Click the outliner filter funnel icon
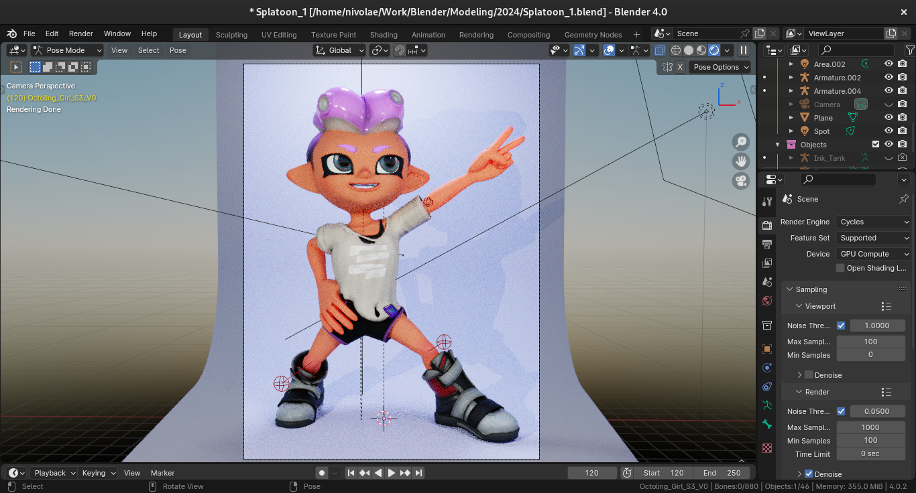This screenshot has height=493, width=916. coord(910,50)
